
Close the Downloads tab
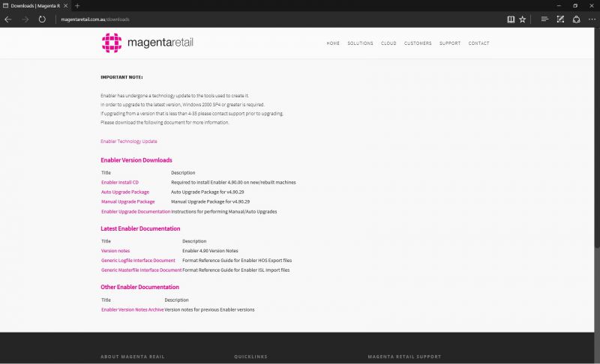(65, 6)
